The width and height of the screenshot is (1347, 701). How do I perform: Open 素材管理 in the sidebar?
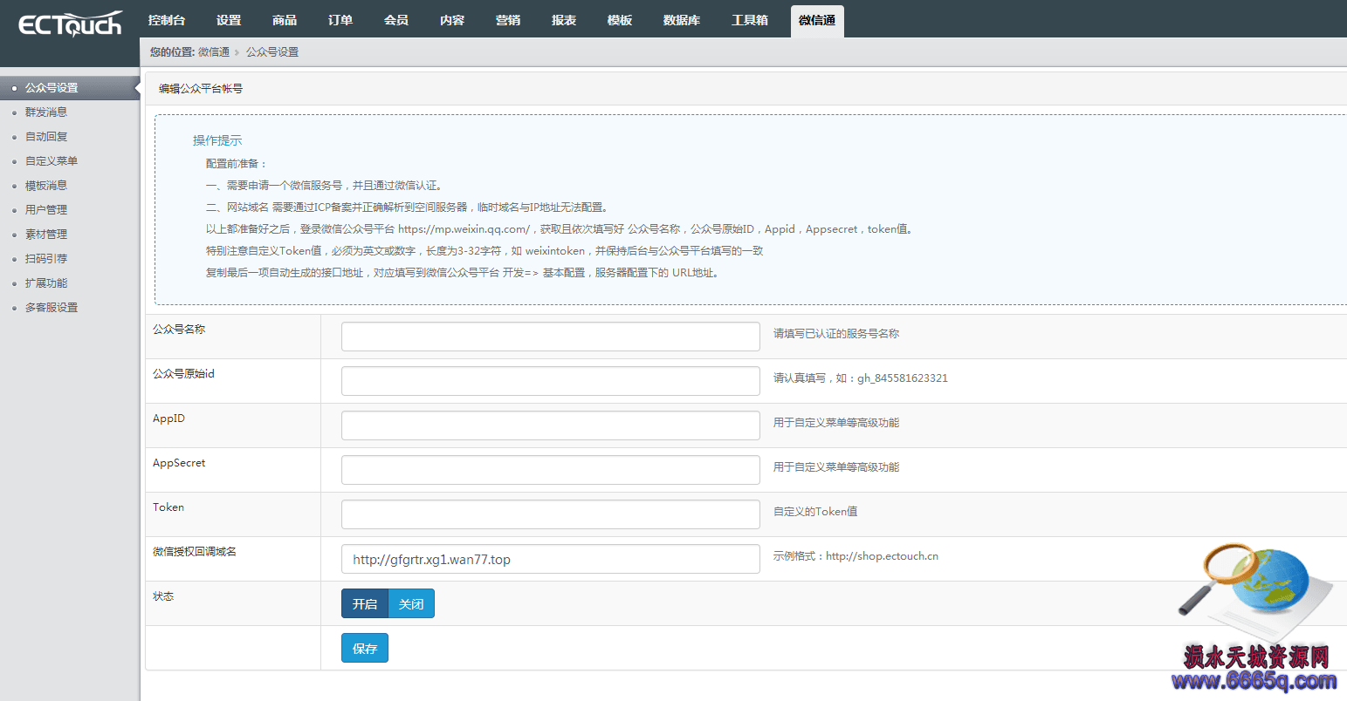46,235
